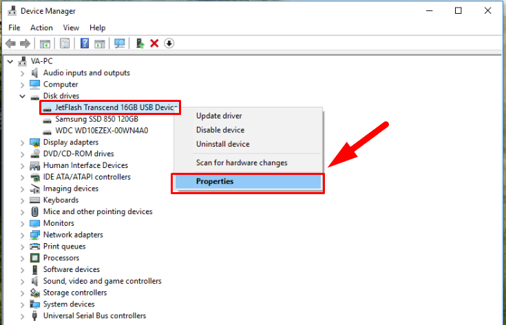Select the Disk drives label

tap(61, 96)
